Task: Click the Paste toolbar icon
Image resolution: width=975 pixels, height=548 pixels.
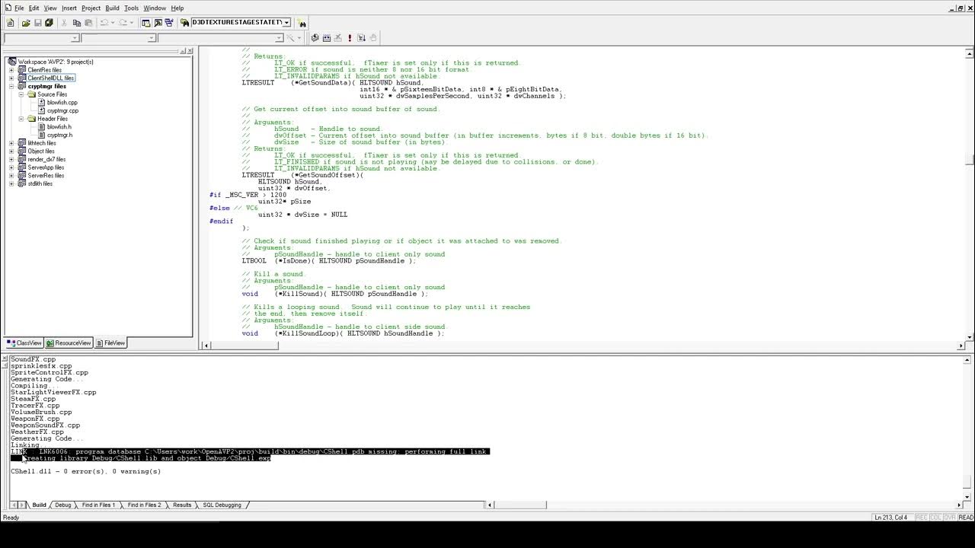Action: 88,23
